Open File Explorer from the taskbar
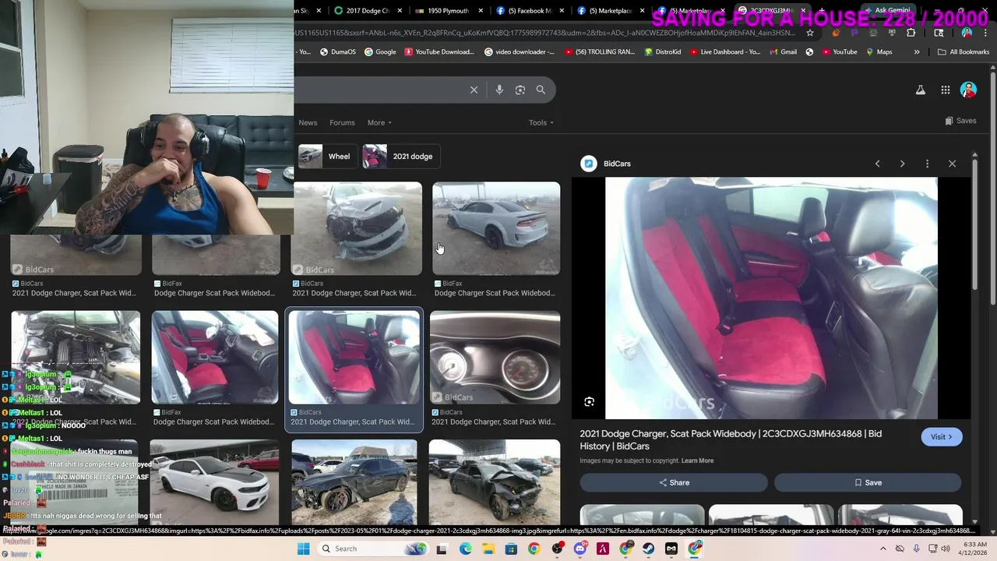997x561 pixels. pyautogui.click(x=488, y=549)
